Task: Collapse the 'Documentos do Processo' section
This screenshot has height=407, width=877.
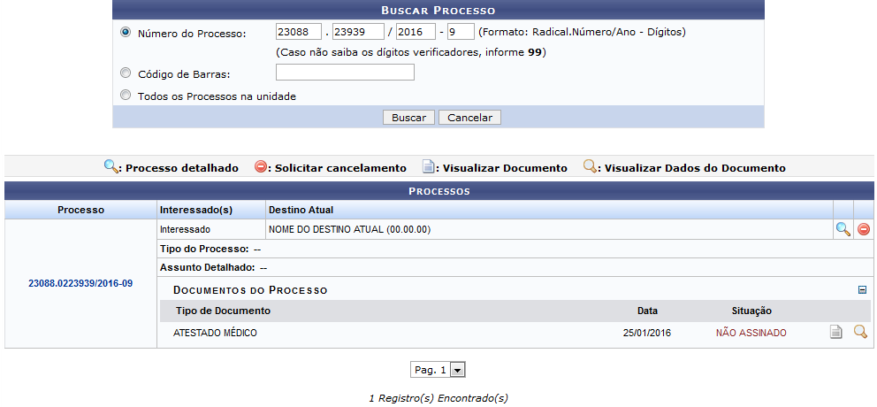Action: [863, 289]
